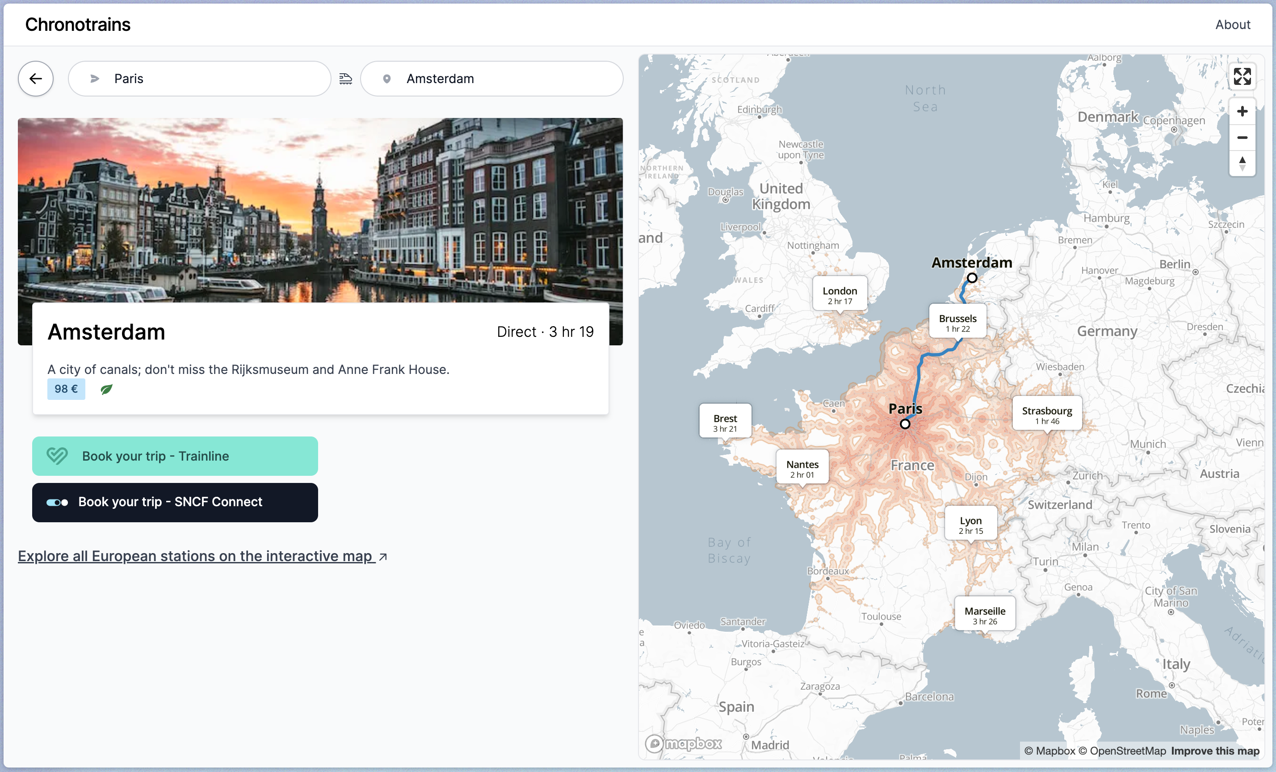The width and height of the screenshot is (1276, 772).
Task: Click the Paris station marker circle on map
Action: (x=905, y=424)
